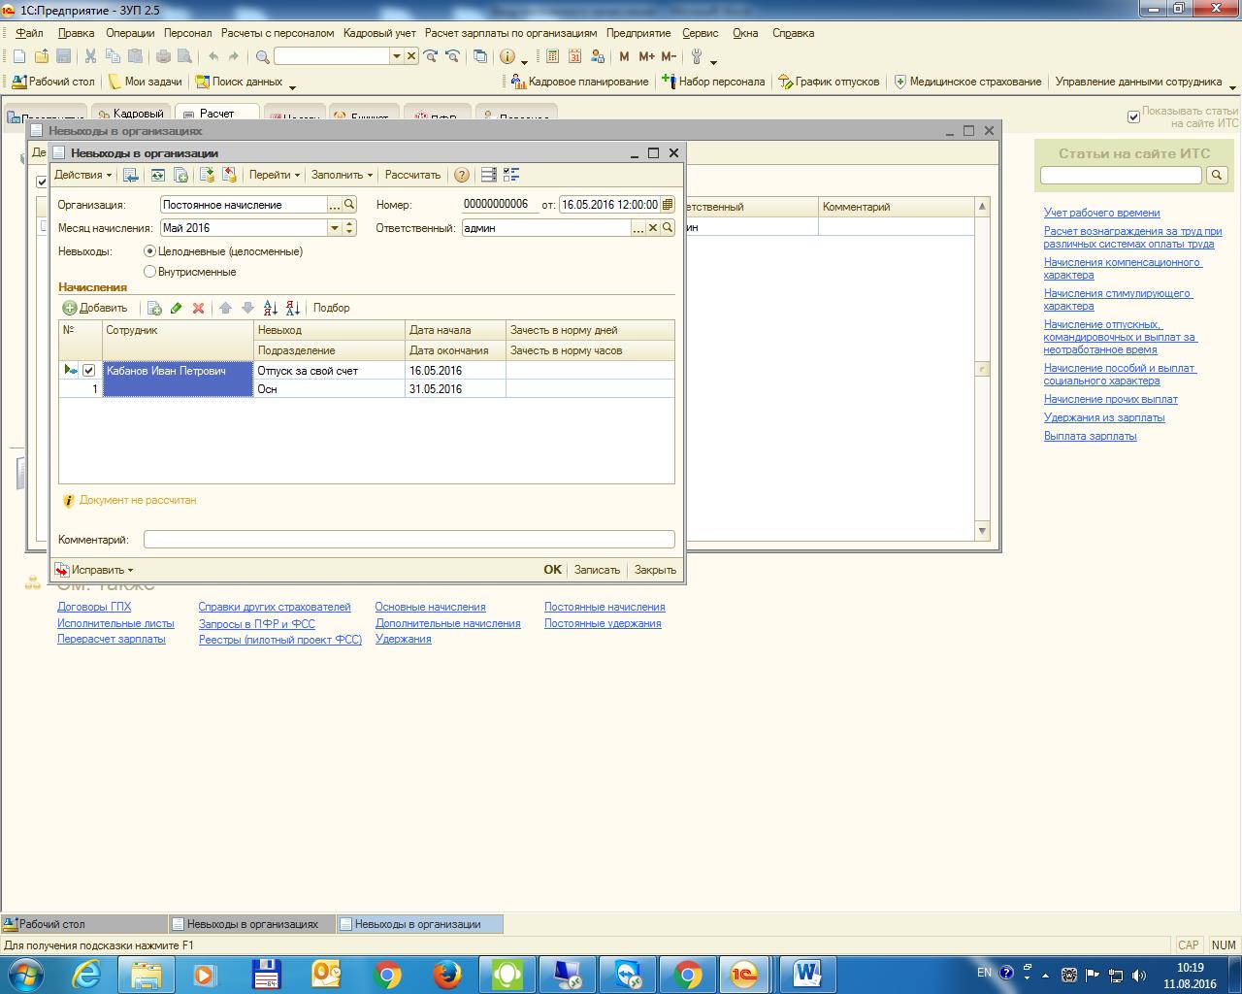1242x994 pixels.
Task: Click the red X delete row icon
Action: point(198,308)
